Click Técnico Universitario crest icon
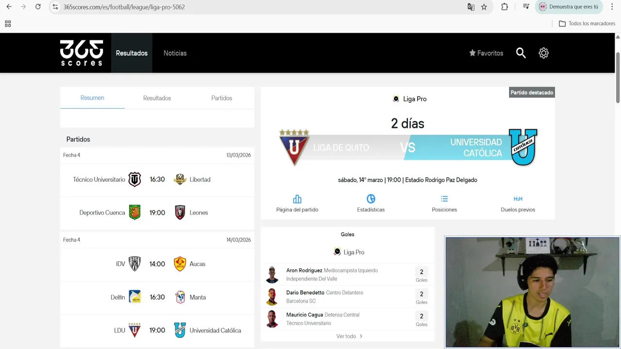Screen dimensions: 621x349 coord(134,179)
